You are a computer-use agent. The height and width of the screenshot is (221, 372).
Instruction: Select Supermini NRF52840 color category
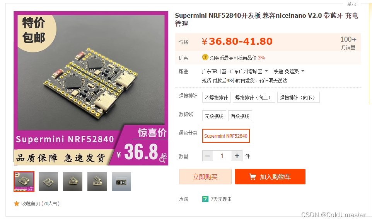(226, 136)
